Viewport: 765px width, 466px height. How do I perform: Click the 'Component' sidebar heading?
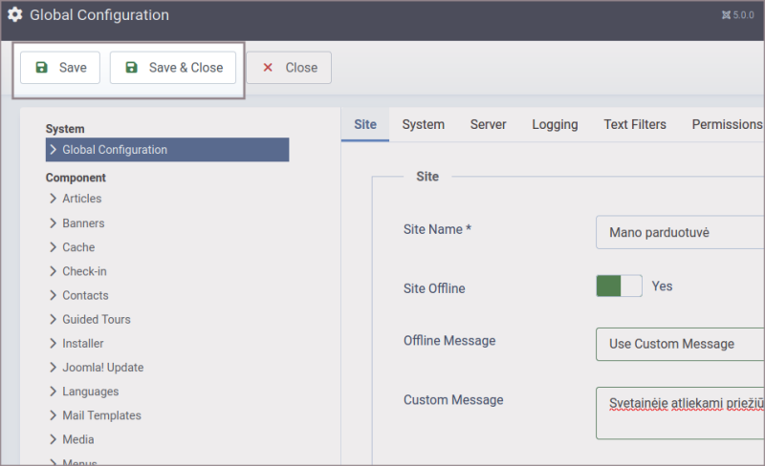[x=76, y=178]
